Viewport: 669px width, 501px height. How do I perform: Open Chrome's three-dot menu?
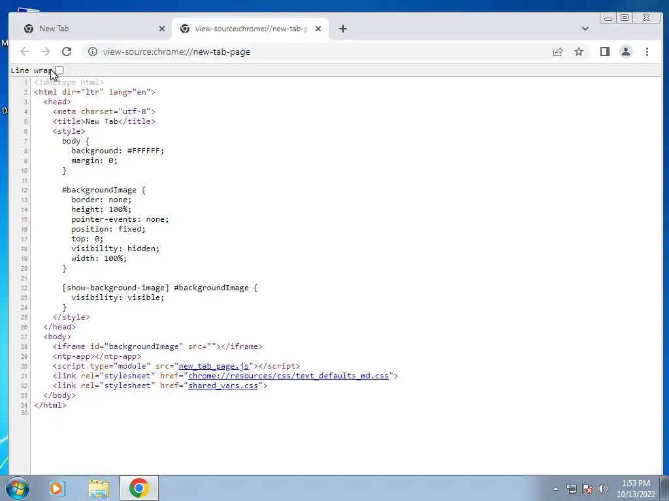pos(647,52)
